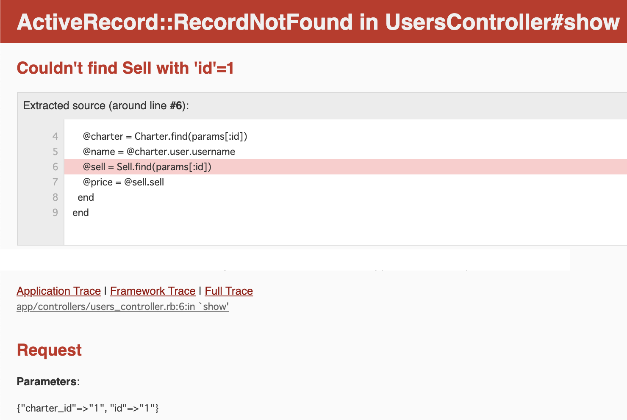Image resolution: width=627 pixels, height=420 pixels.
Task: Open the Application Trace link
Action: point(58,291)
